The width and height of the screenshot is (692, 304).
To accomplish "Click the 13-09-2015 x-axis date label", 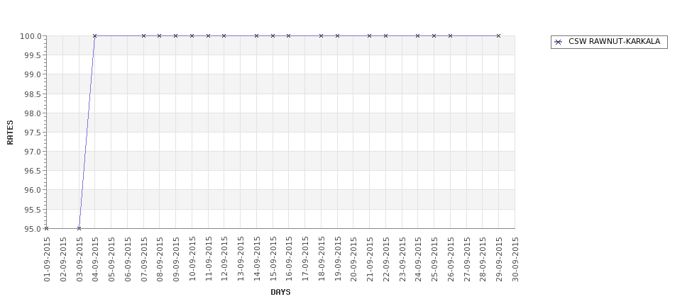I will (x=241, y=259).
